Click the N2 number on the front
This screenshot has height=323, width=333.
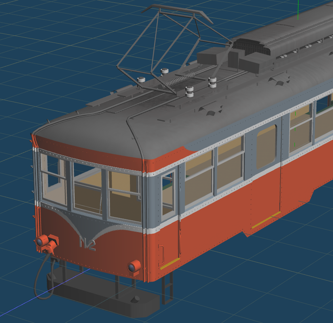87,243
